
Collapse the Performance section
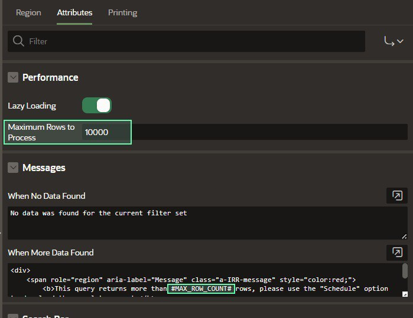[13, 77]
